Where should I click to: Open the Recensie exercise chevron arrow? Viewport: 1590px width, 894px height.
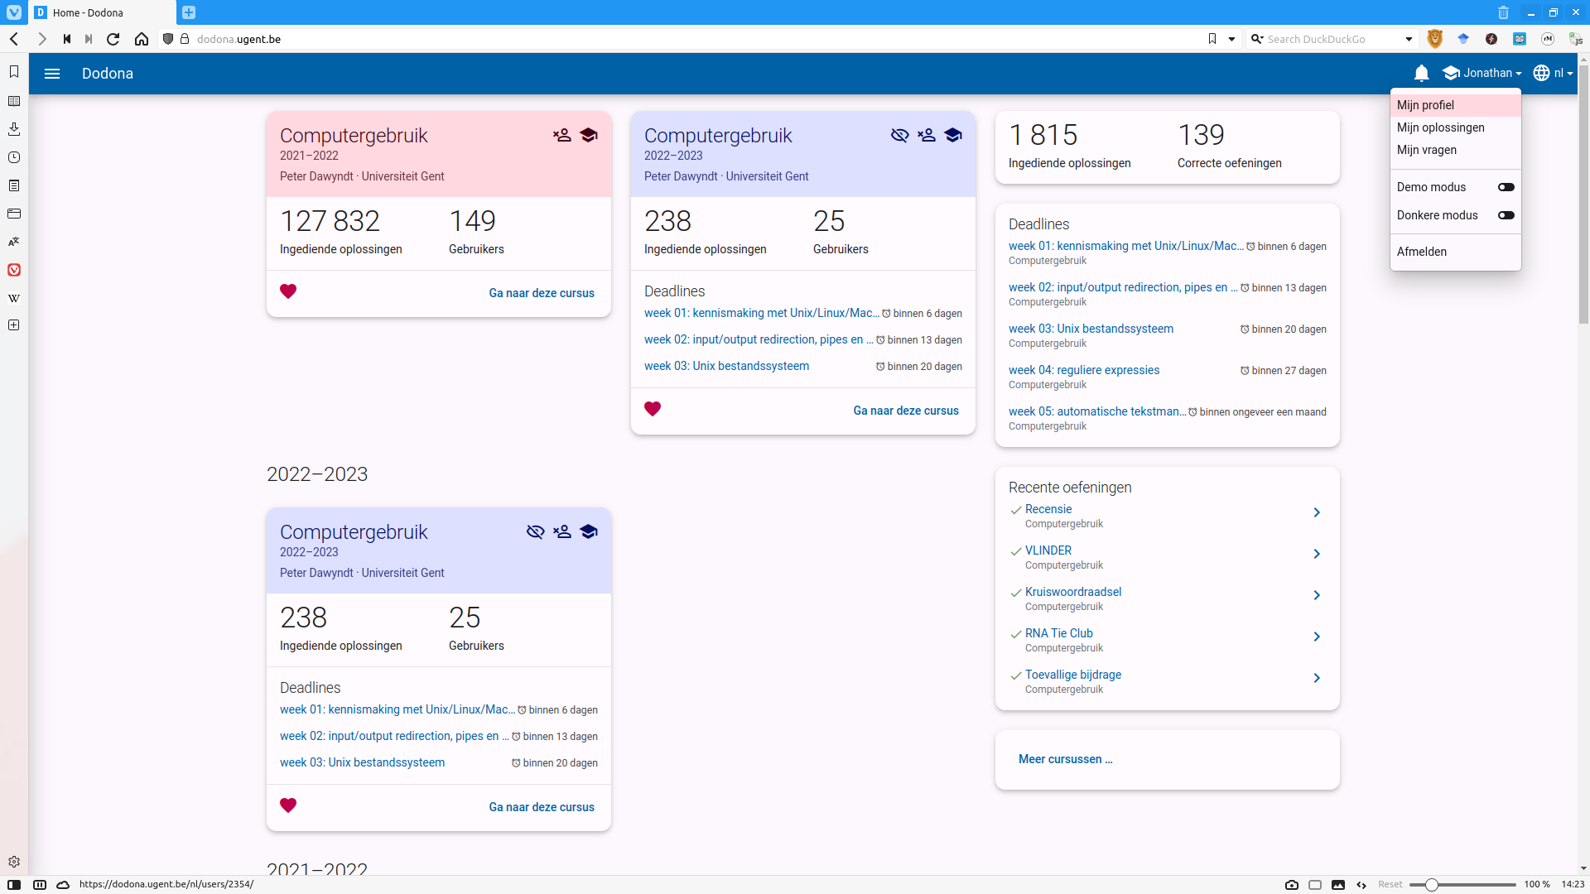[1317, 512]
